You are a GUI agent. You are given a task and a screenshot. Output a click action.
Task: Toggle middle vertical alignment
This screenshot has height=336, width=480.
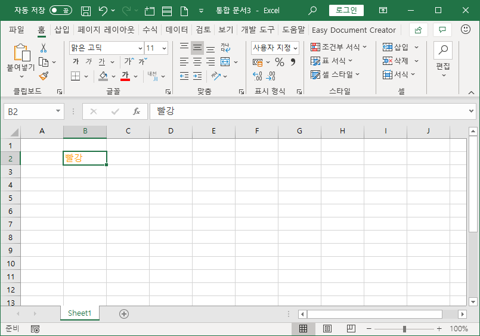[x=197, y=48]
